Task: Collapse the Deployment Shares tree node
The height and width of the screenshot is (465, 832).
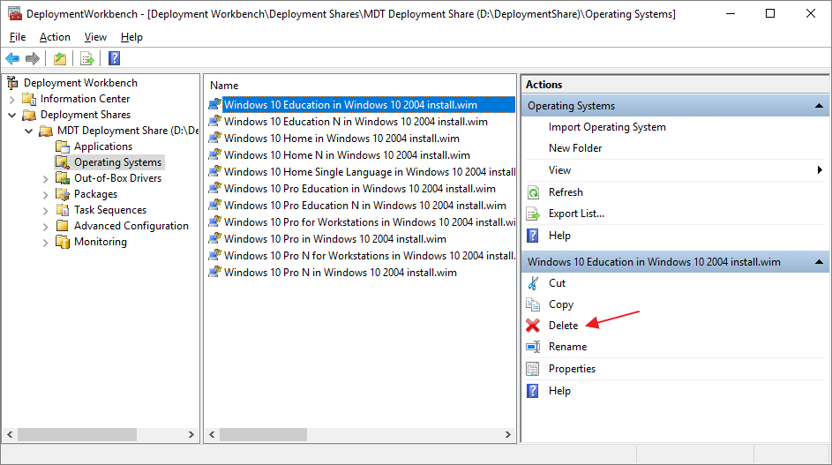Action: (12, 115)
